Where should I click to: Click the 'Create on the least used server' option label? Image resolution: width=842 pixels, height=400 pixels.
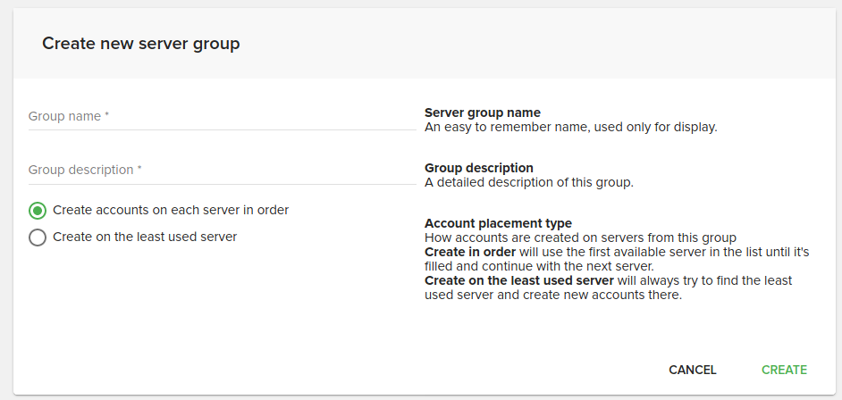tap(145, 237)
